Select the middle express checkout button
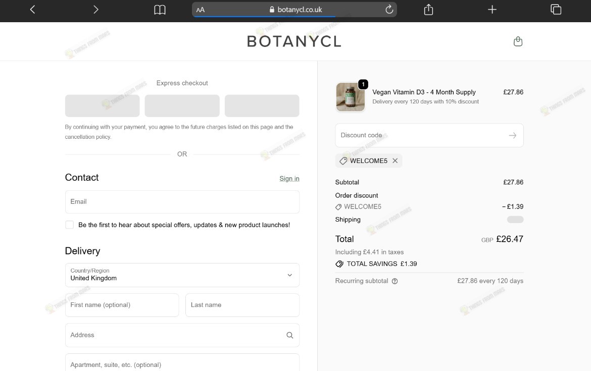The width and height of the screenshot is (591, 371). (182, 106)
